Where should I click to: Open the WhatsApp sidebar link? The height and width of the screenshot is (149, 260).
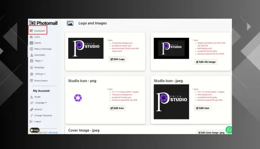pyautogui.click(x=39, y=68)
